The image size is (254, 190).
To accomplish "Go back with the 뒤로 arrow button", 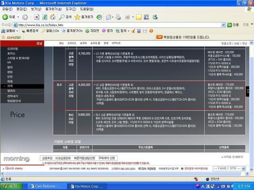I will 9,17.
